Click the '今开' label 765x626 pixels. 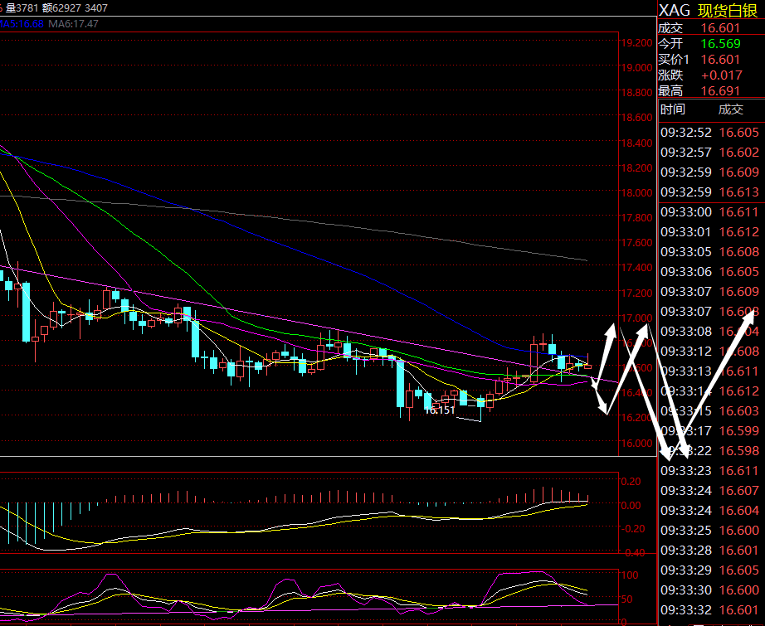(x=670, y=43)
